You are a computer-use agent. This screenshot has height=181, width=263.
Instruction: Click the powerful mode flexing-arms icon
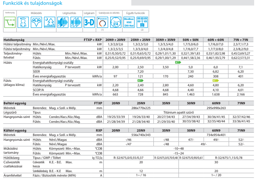(x=37, y=22)
